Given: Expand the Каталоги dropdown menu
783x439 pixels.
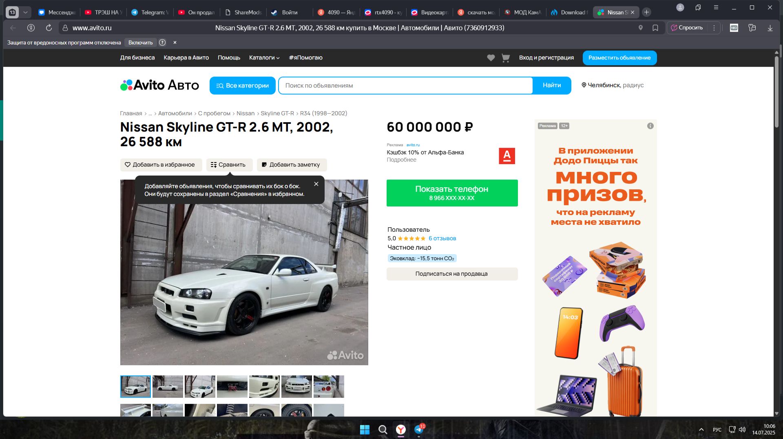Looking at the screenshot, I should [x=264, y=58].
